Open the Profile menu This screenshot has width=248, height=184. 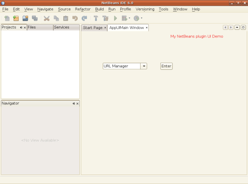125,9
